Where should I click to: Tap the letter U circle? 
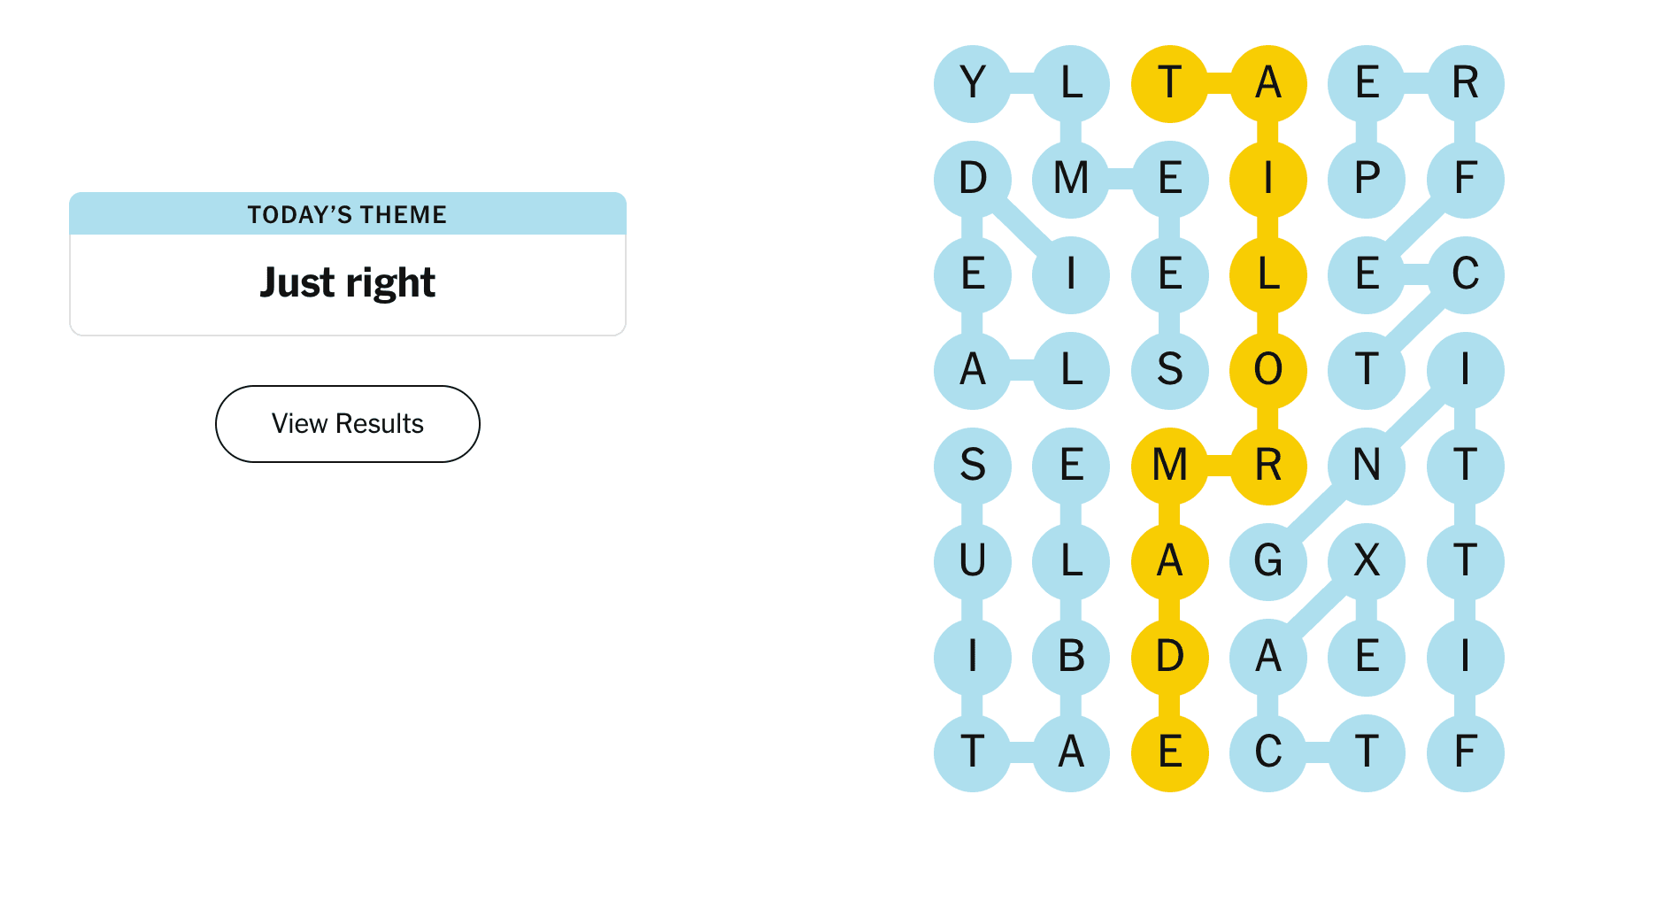click(972, 561)
